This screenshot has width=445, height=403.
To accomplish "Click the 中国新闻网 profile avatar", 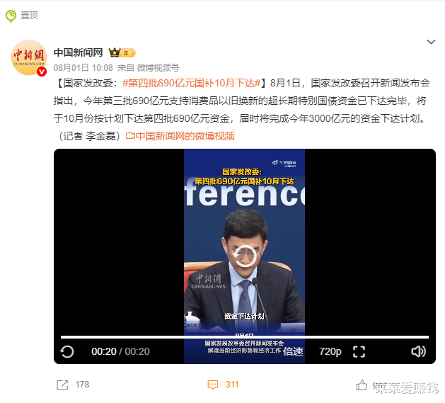I will tap(29, 57).
